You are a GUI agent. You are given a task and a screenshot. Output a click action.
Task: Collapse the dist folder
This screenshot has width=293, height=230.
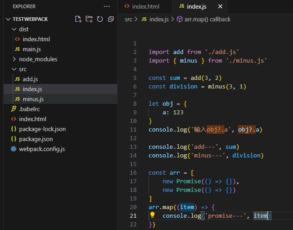[x=14, y=29]
